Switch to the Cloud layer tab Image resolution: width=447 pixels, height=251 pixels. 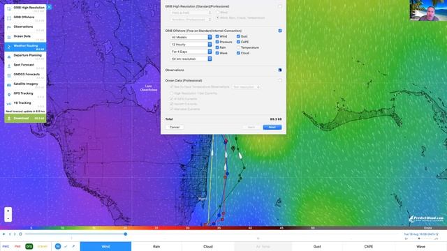click(208, 246)
